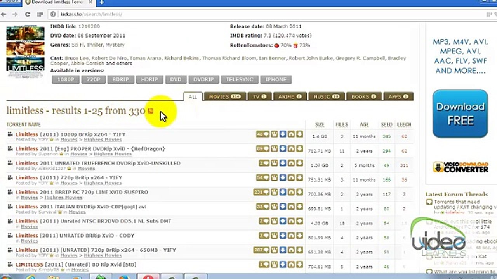Viewport: 497px width, 279px height.
Task: Switch to the MUSIC tab
Action: click(326, 97)
